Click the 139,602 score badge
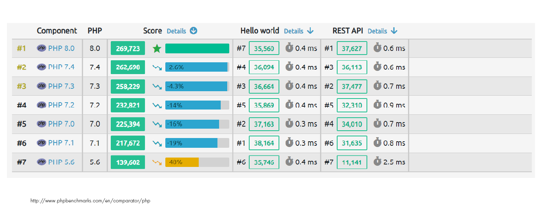The image size is (542, 217). tap(128, 162)
